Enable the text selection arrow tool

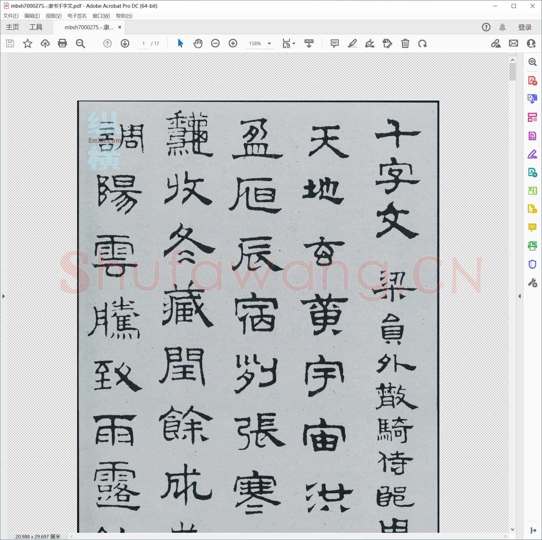(x=180, y=43)
